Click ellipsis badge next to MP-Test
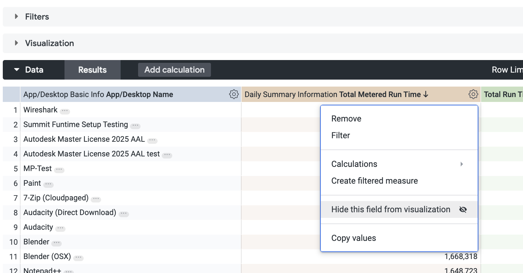The height and width of the screenshot is (273, 523). click(59, 170)
